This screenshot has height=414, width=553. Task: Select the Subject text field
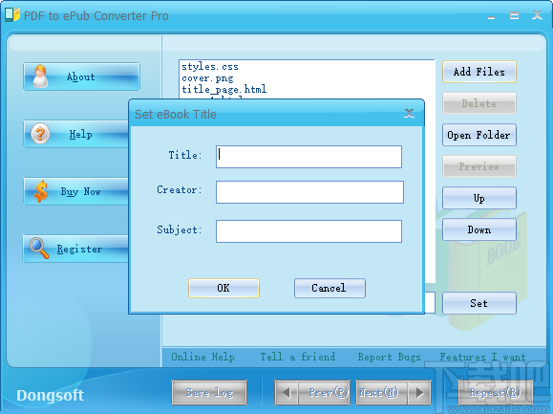click(308, 231)
